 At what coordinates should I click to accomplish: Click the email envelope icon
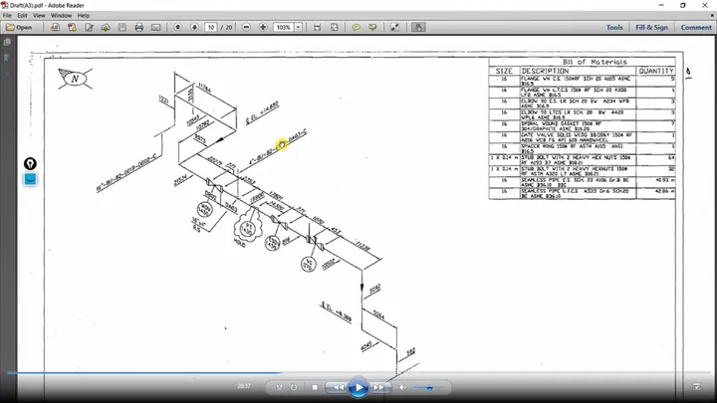pos(156,28)
